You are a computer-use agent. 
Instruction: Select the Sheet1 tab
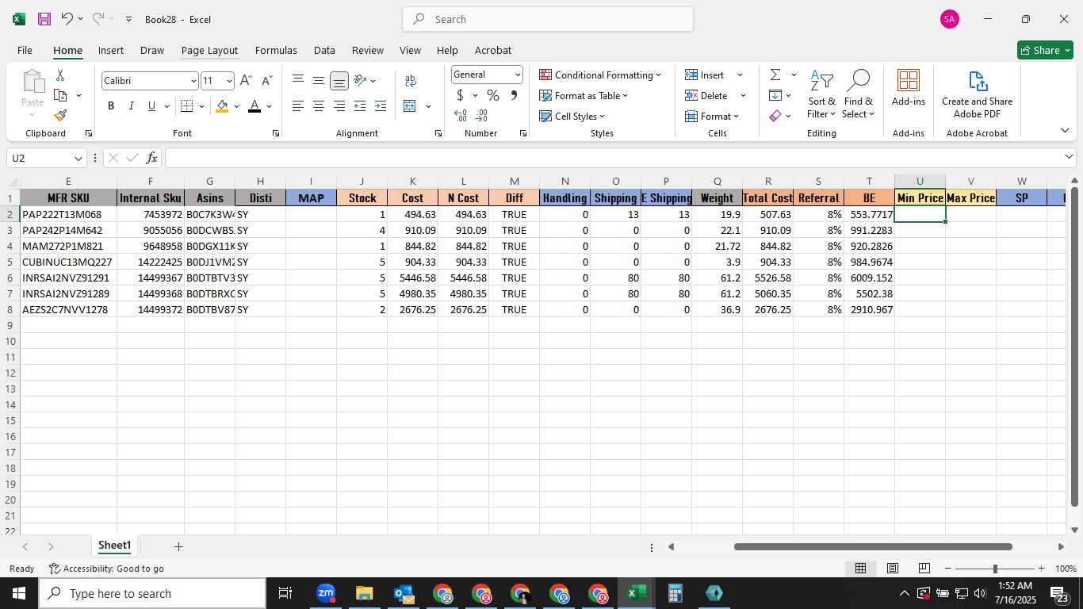click(x=114, y=546)
